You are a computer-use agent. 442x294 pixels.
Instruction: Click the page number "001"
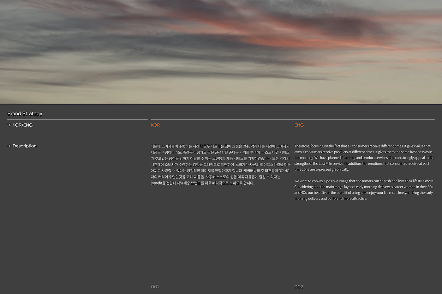[x=155, y=287]
